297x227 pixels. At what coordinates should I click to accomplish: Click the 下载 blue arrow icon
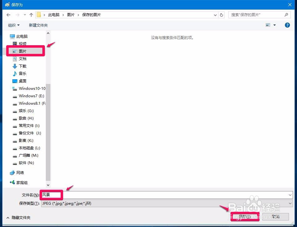(15, 66)
